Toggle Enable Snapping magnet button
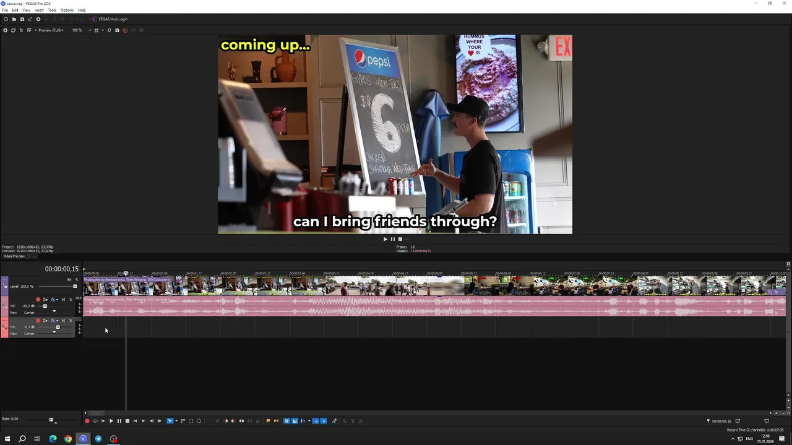The width and height of the screenshot is (792, 445). point(286,421)
